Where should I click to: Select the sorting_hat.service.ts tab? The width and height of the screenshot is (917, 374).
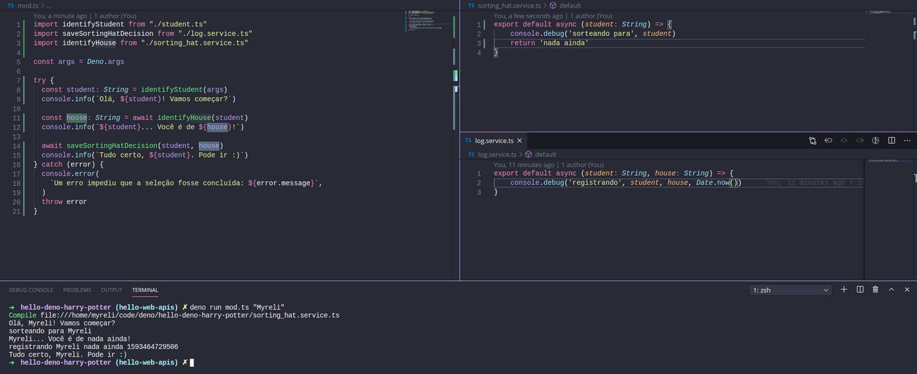tap(509, 5)
